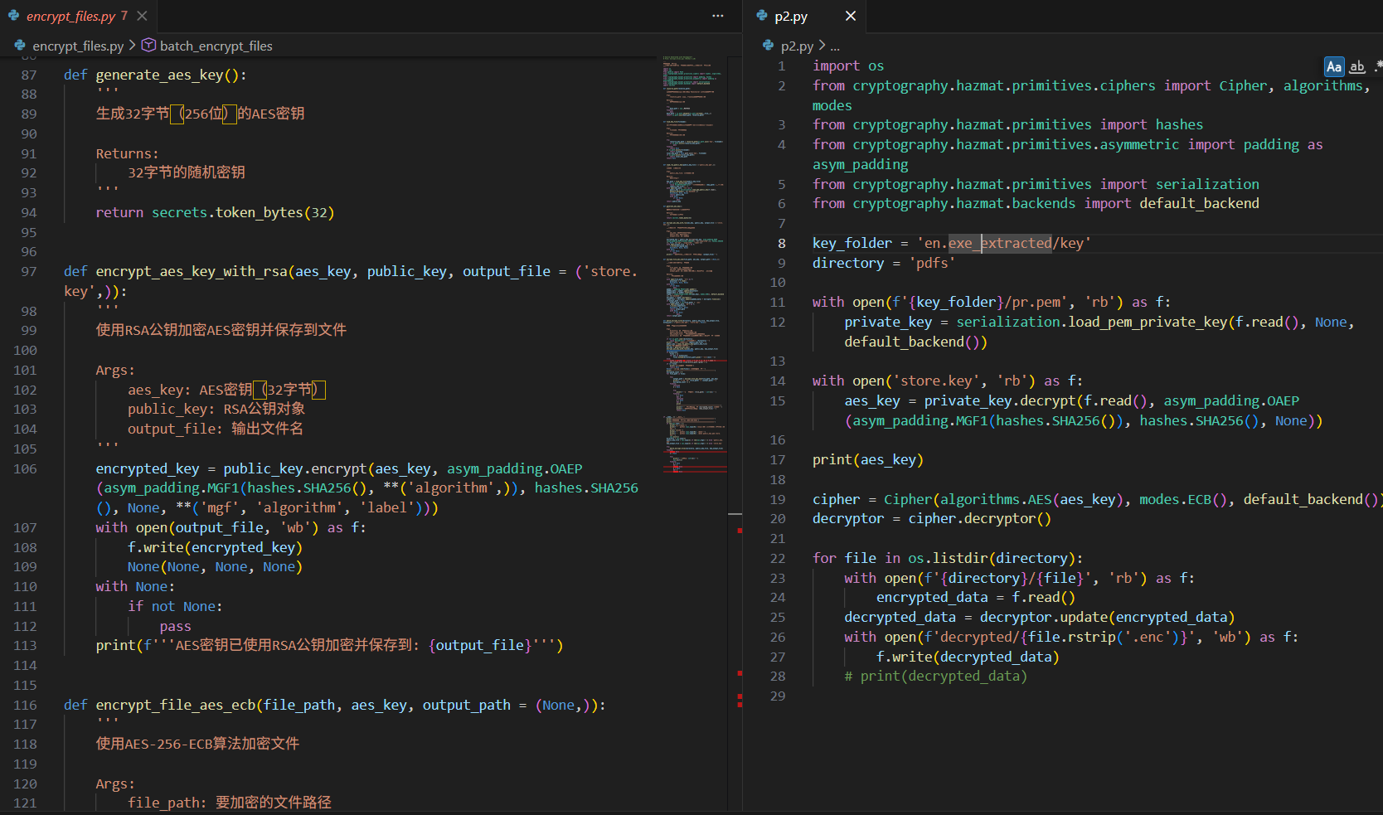The width and height of the screenshot is (1383, 815).
Task: Click line number 19 in p2.py
Action: 777,499
